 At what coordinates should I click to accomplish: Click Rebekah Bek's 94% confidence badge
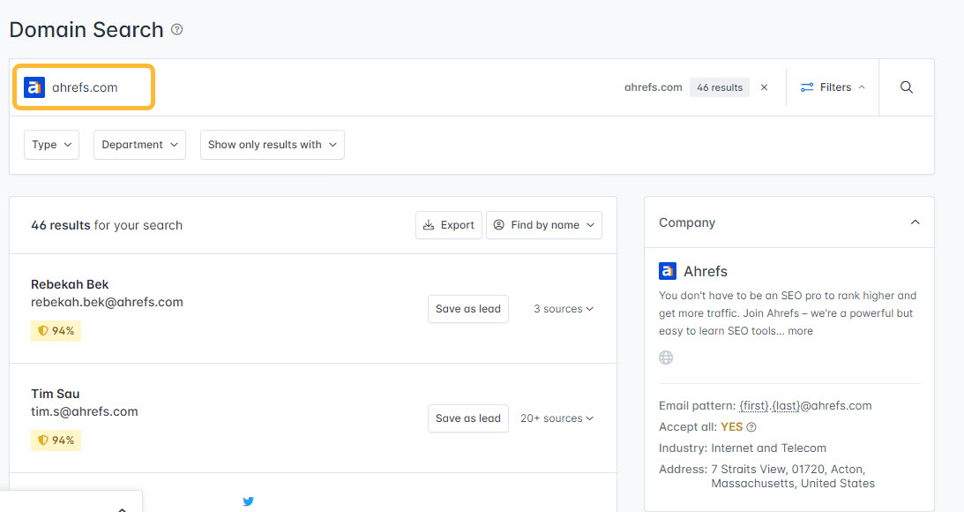click(x=56, y=329)
